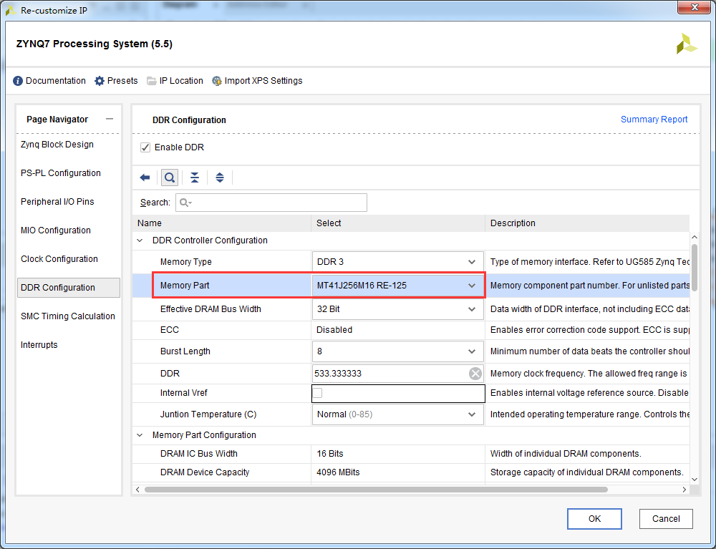The width and height of the screenshot is (716, 549).
Task: Click the OK button
Action: coord(594,519)
